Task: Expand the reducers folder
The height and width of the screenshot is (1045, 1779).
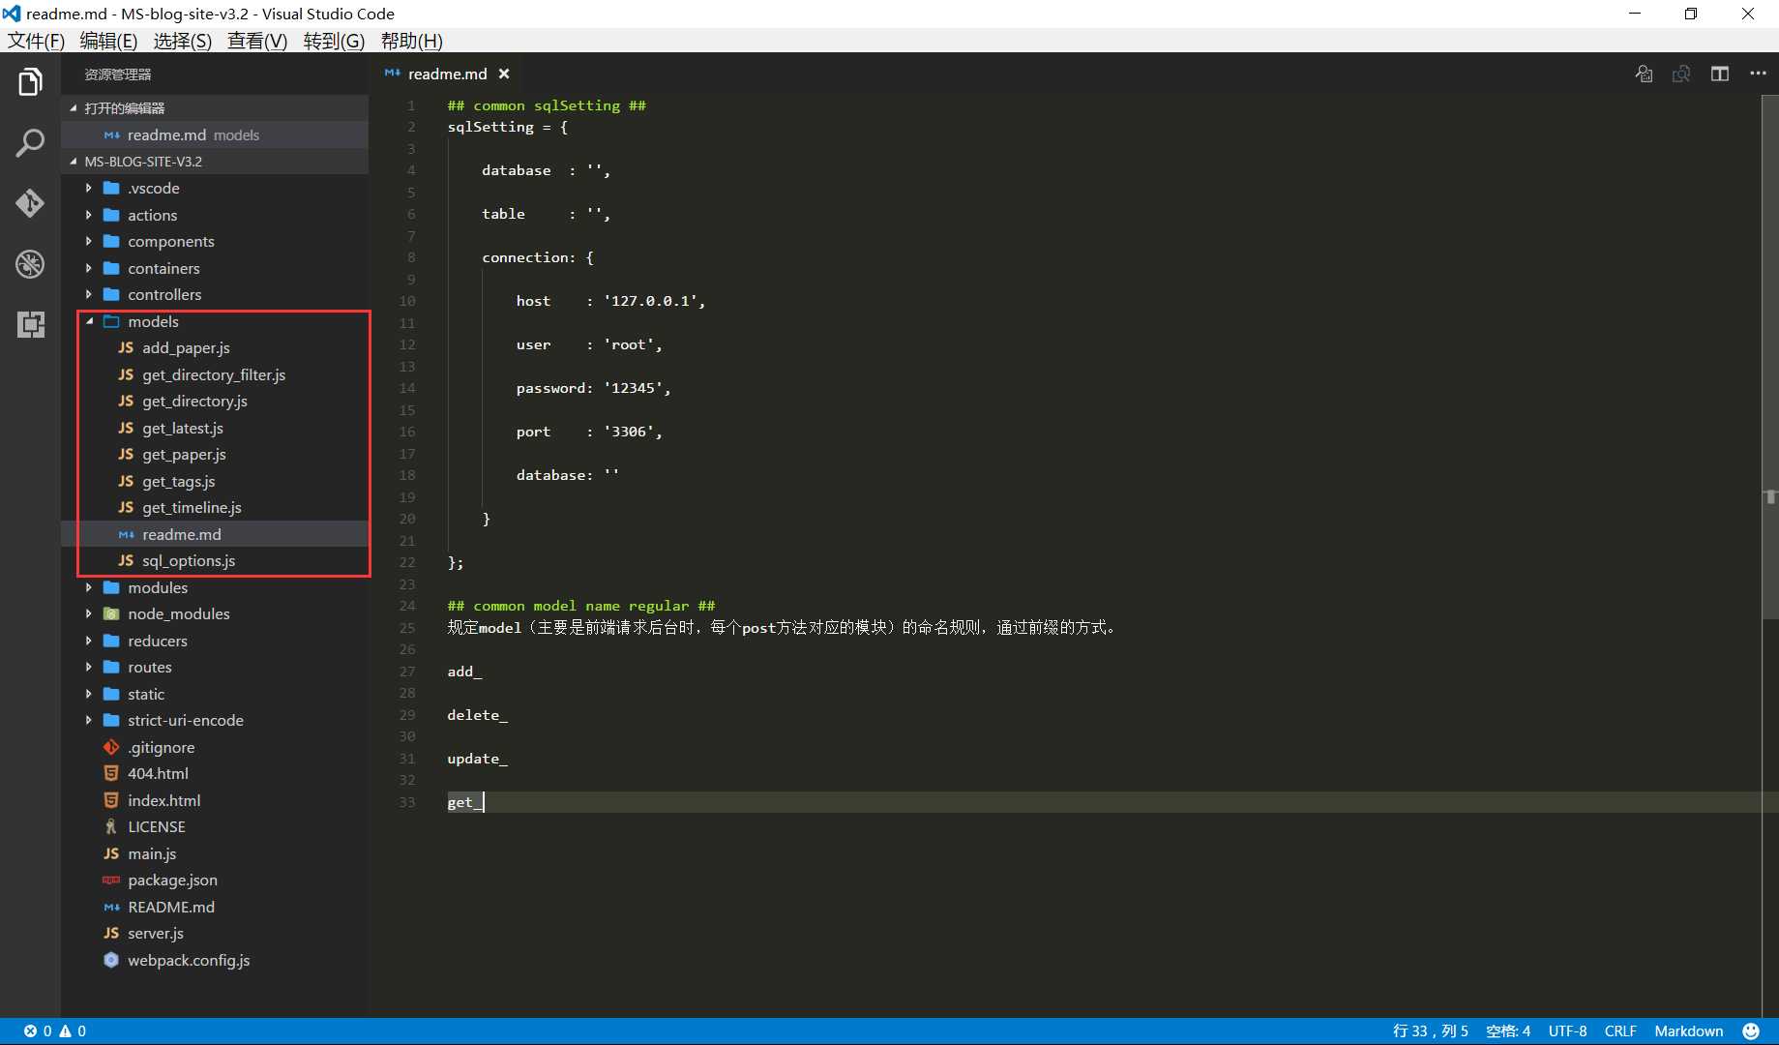Action: click(89, 641)
